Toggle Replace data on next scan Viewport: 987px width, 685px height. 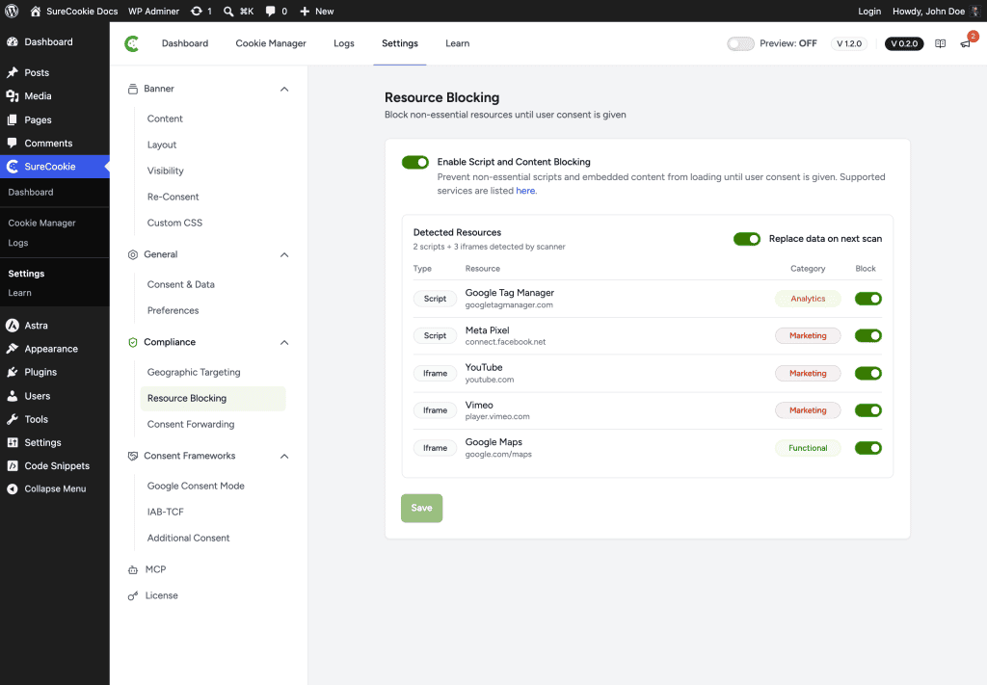click(747, 239)
